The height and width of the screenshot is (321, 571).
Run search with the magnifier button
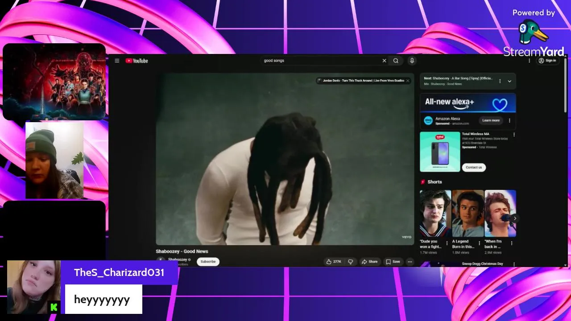tap(396, 61)
